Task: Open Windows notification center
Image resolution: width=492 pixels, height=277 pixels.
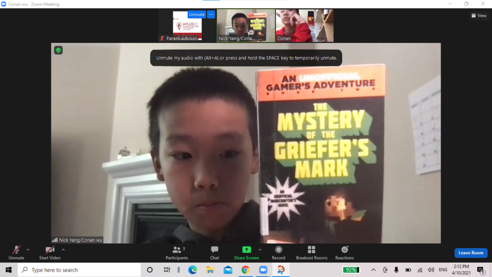Action: (x=480, y=270)
